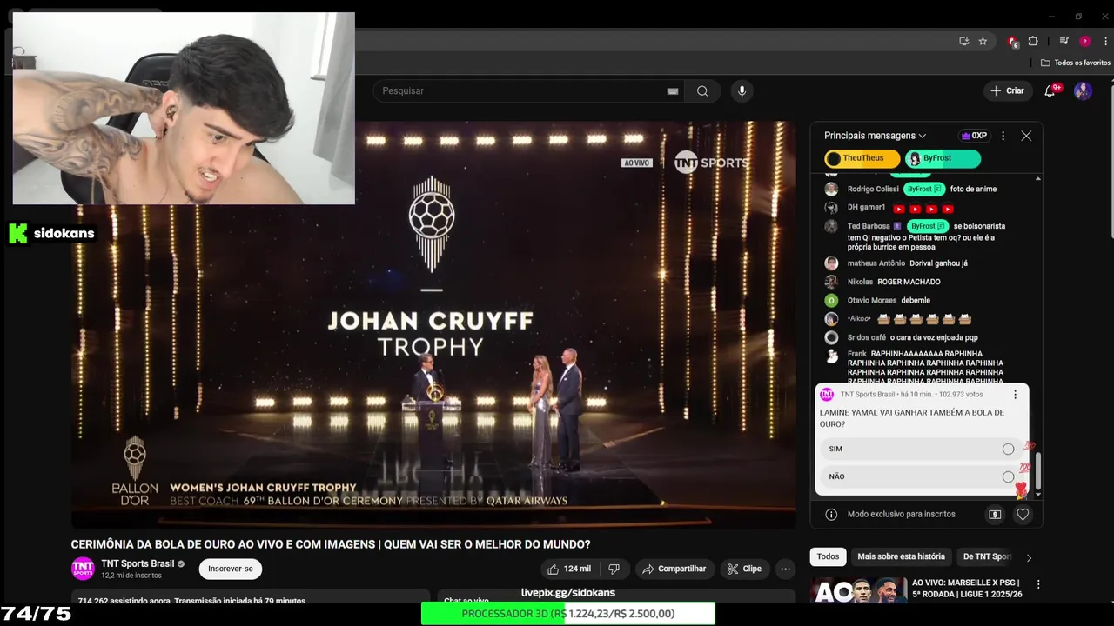
Task: Click the Ted Barbosa chat username
Action: 869,226
